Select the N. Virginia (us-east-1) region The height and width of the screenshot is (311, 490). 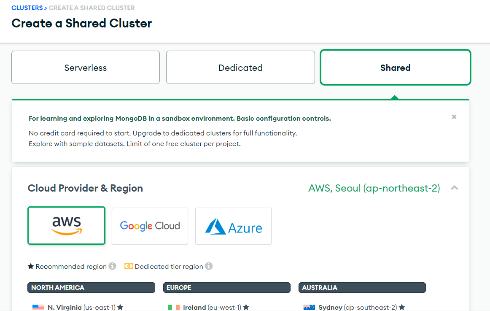pos(78,307)
